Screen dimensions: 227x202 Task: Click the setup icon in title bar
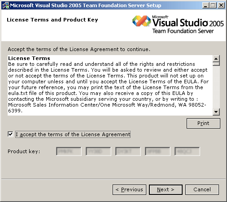6,6
